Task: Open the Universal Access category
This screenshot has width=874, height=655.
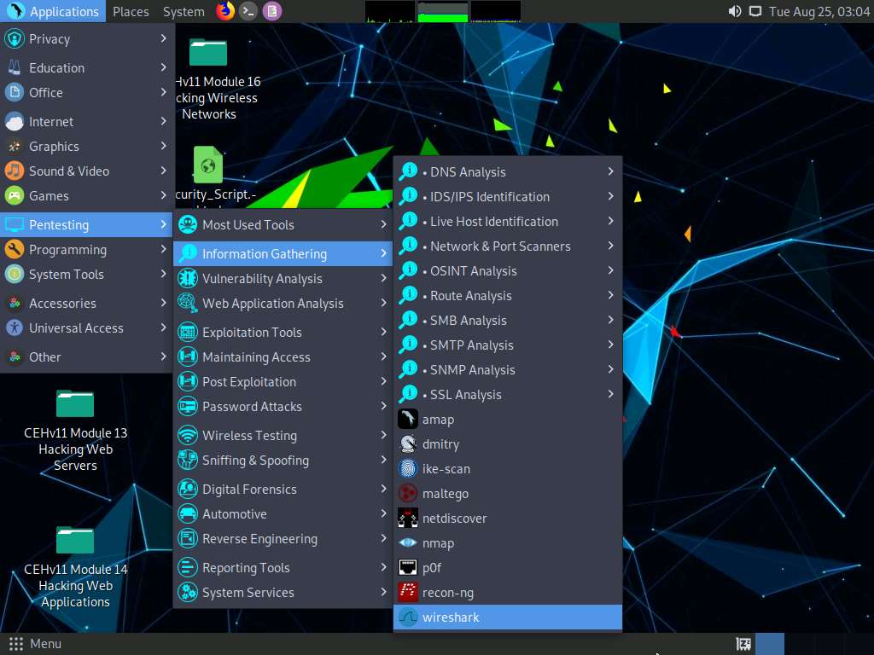Action: tap(86, 327)
